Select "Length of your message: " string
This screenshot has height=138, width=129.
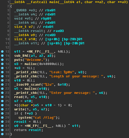(x=76, y=76)
